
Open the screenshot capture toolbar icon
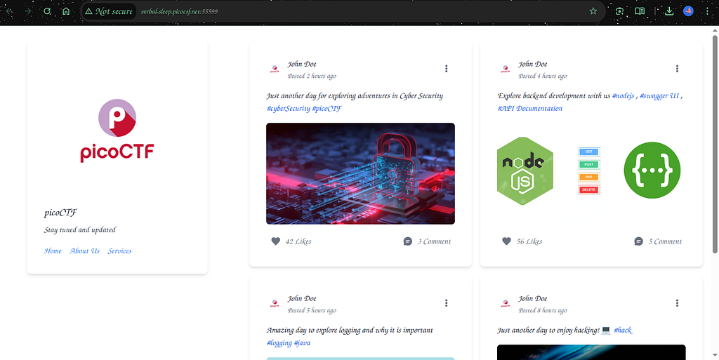click(x=619, y=11)
